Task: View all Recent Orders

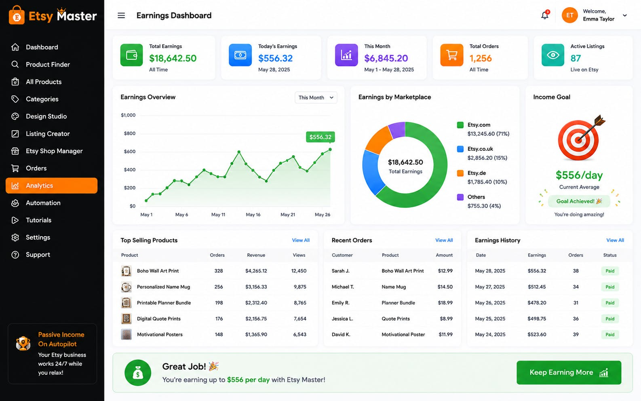Action: (444, 240)
